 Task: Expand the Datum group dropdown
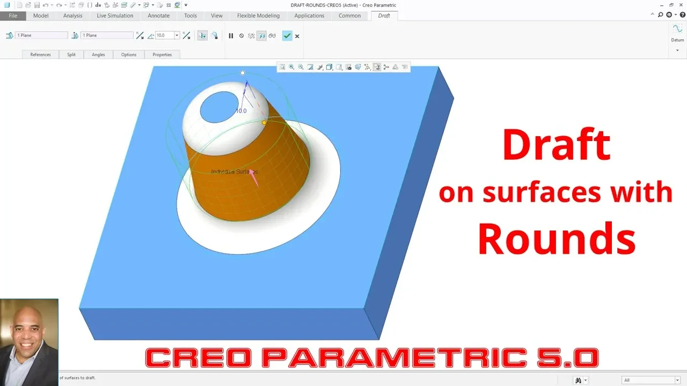677,50
